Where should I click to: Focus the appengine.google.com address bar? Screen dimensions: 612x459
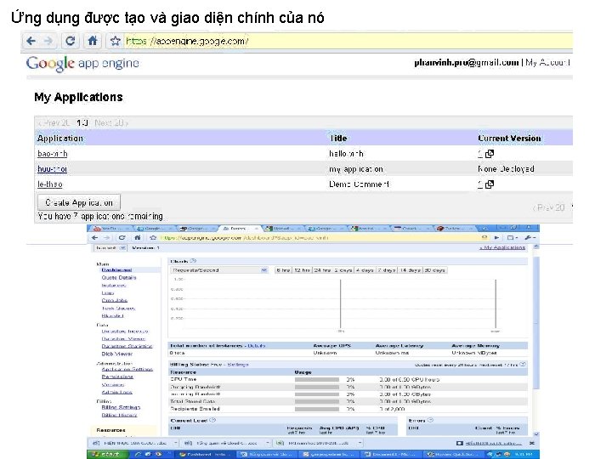click(x=348, y=41)
